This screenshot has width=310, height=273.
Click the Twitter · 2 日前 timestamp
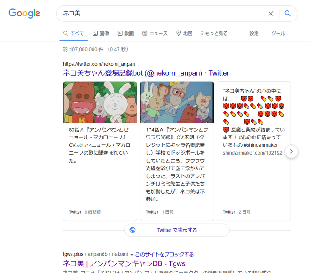coord(237,212)
